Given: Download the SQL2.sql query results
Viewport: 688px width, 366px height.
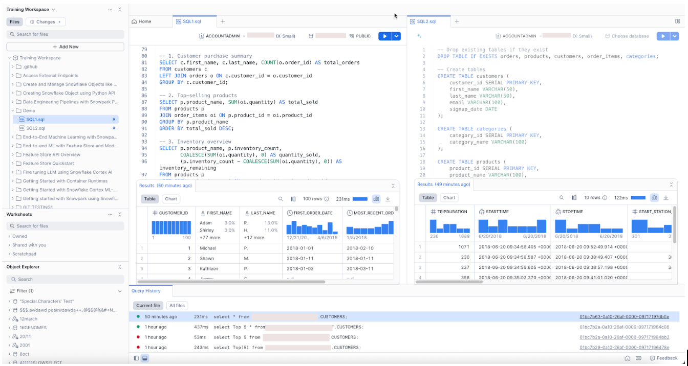Looking at the screenshot, I should [666, 198].
